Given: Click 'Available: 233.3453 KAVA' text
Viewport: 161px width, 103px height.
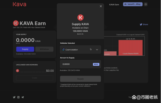Looking at the screenshot, I should click(x=70, y=70).
